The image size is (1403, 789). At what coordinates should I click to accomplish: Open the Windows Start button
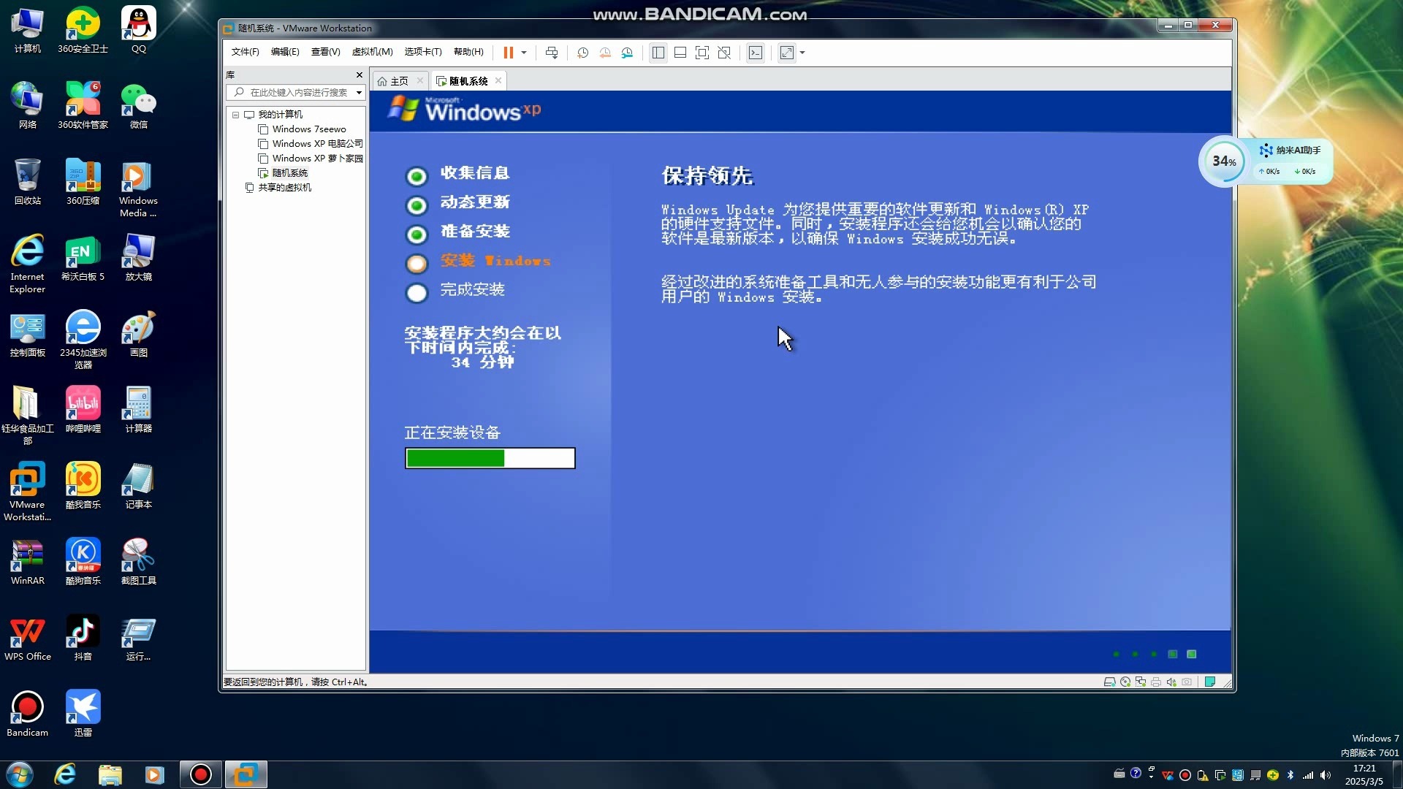coord(20,774)
